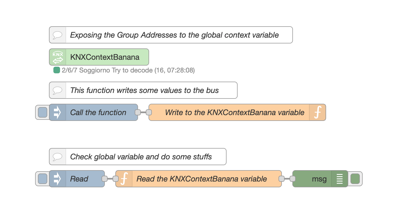Screen dimensions: 416x223
Task: Select the KNXContextBanana node label
Action: tap(105, 57)
